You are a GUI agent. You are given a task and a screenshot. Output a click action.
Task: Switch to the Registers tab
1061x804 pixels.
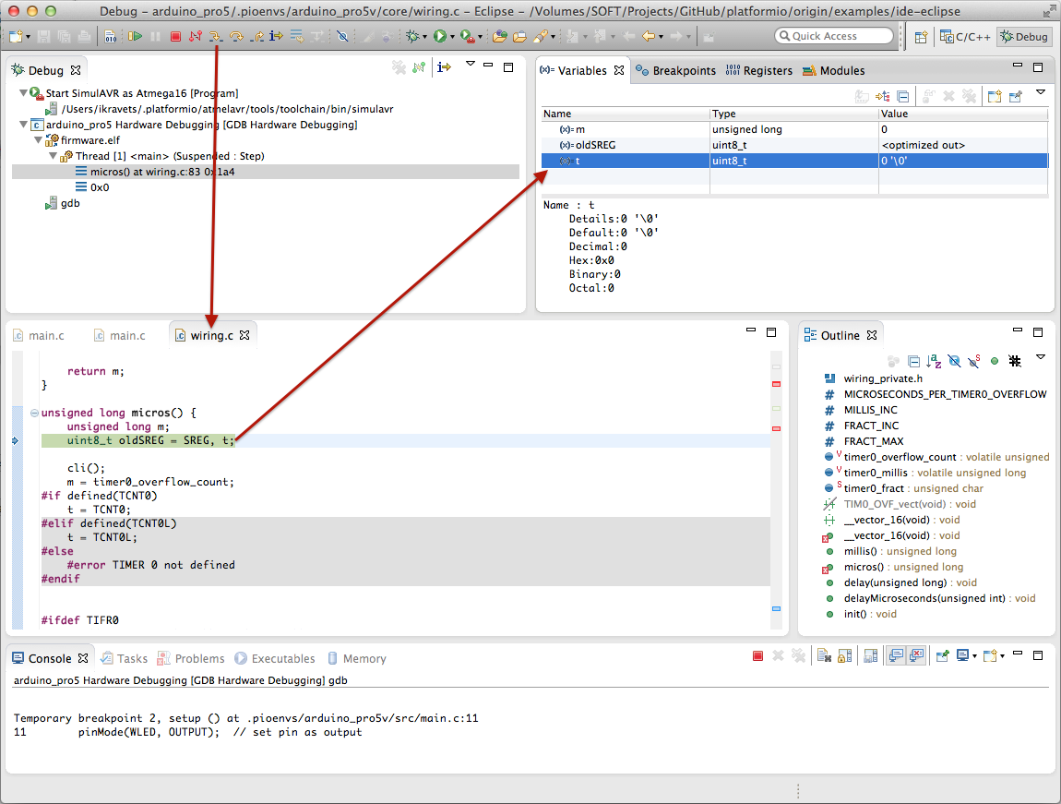pyautogui.click(x=758, y=70)
